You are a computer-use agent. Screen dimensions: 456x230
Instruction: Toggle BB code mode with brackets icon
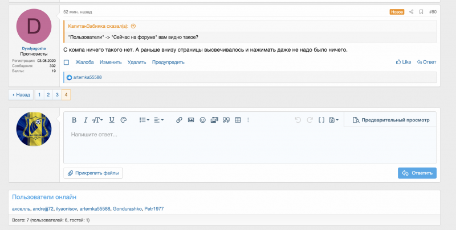tap(321, 120)
